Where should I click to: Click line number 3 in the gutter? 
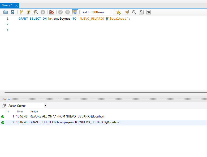(7, 30)
